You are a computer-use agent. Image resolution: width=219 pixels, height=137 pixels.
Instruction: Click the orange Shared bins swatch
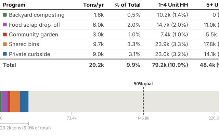pyautogui.click(x=5, y=45)
